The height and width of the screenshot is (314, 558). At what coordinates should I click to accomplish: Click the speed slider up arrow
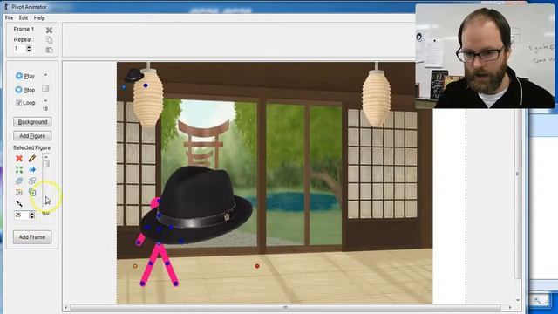[45, 75]
